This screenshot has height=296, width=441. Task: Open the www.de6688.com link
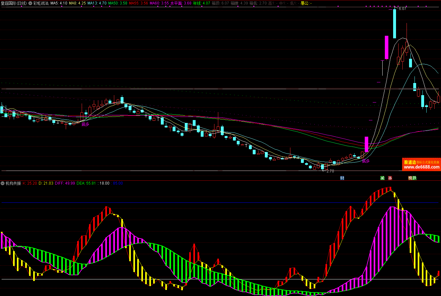pos(422,167)
